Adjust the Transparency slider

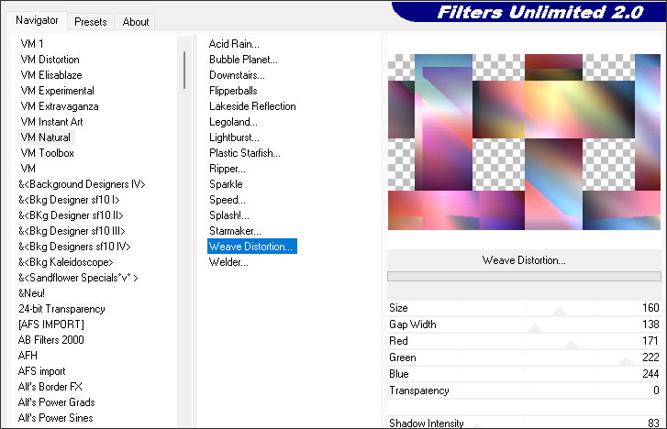click(x=560, y=391)
